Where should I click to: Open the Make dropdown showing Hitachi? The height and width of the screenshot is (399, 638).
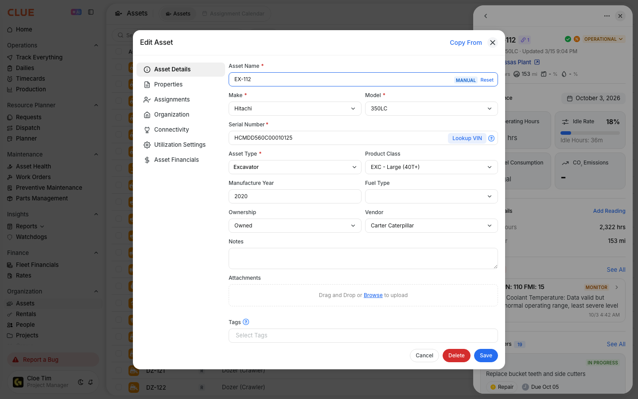pos(295,109)
